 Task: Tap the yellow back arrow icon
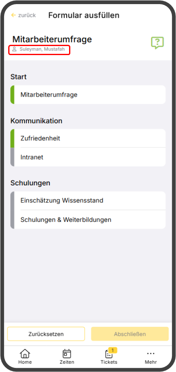(x=14, y=15)
